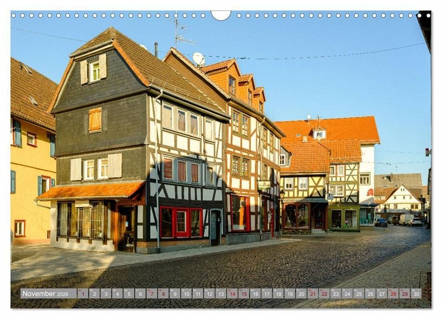
Task: Select day 30 in the calendar strip
Action: (417, 294)
